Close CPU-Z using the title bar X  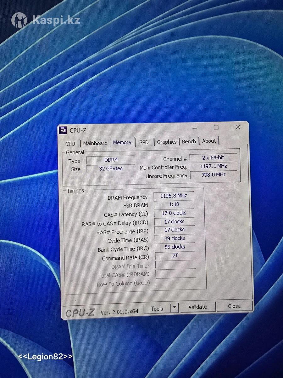pyautogui.click(x=238, y=127)
